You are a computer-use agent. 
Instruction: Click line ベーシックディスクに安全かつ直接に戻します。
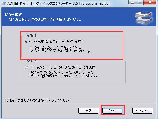(x=58, y=51)
